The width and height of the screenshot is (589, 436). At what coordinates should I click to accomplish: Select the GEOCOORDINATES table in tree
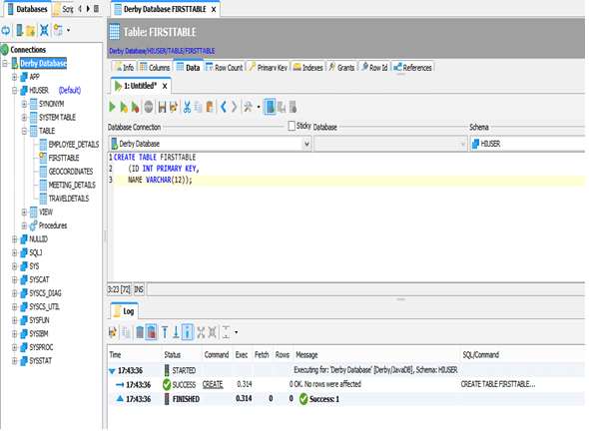(71, 172)
